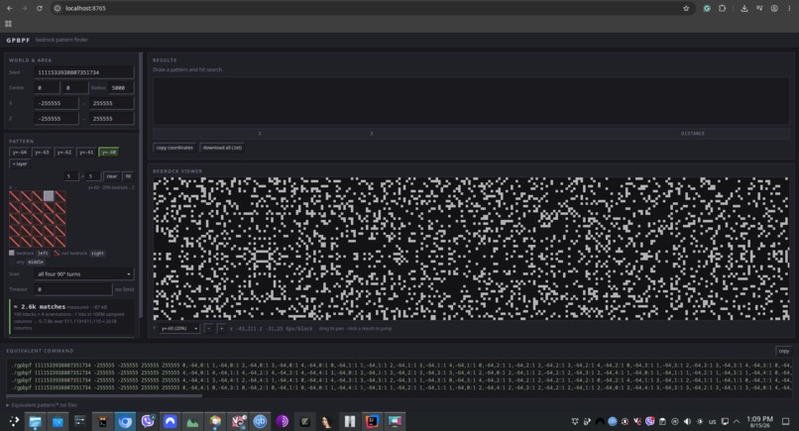Click the Timeout input field
This screenshot has width=799, height=431.
click(x=73, y=289)
